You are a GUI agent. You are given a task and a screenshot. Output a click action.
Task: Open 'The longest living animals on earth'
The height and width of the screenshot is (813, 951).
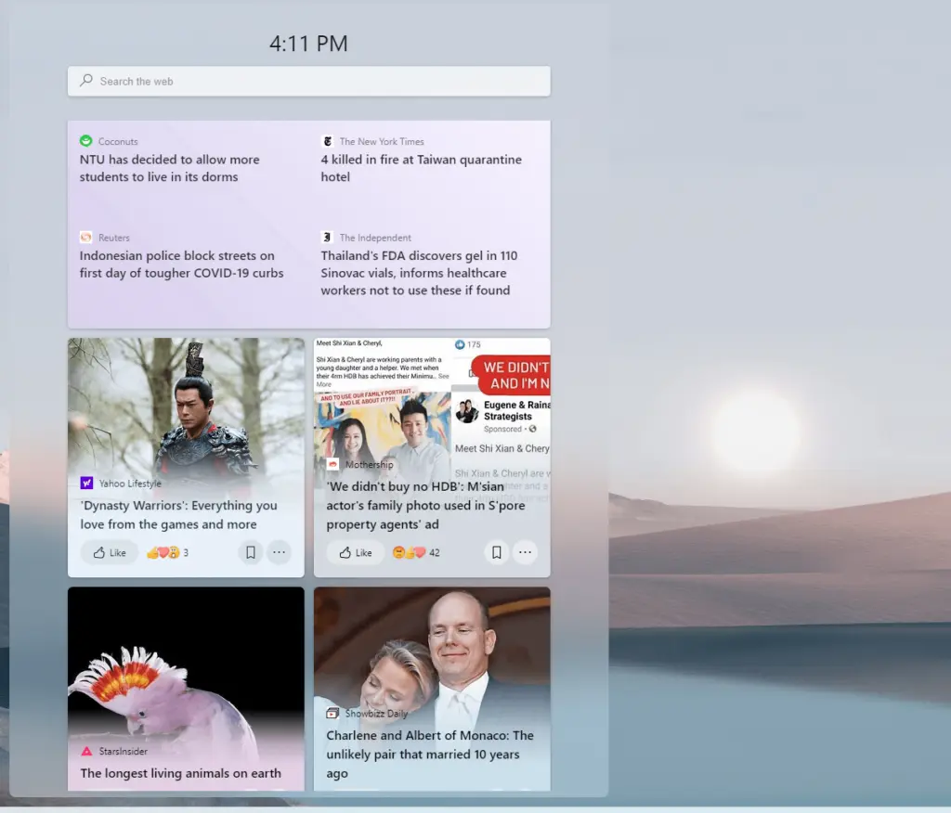tap(181, 773)
